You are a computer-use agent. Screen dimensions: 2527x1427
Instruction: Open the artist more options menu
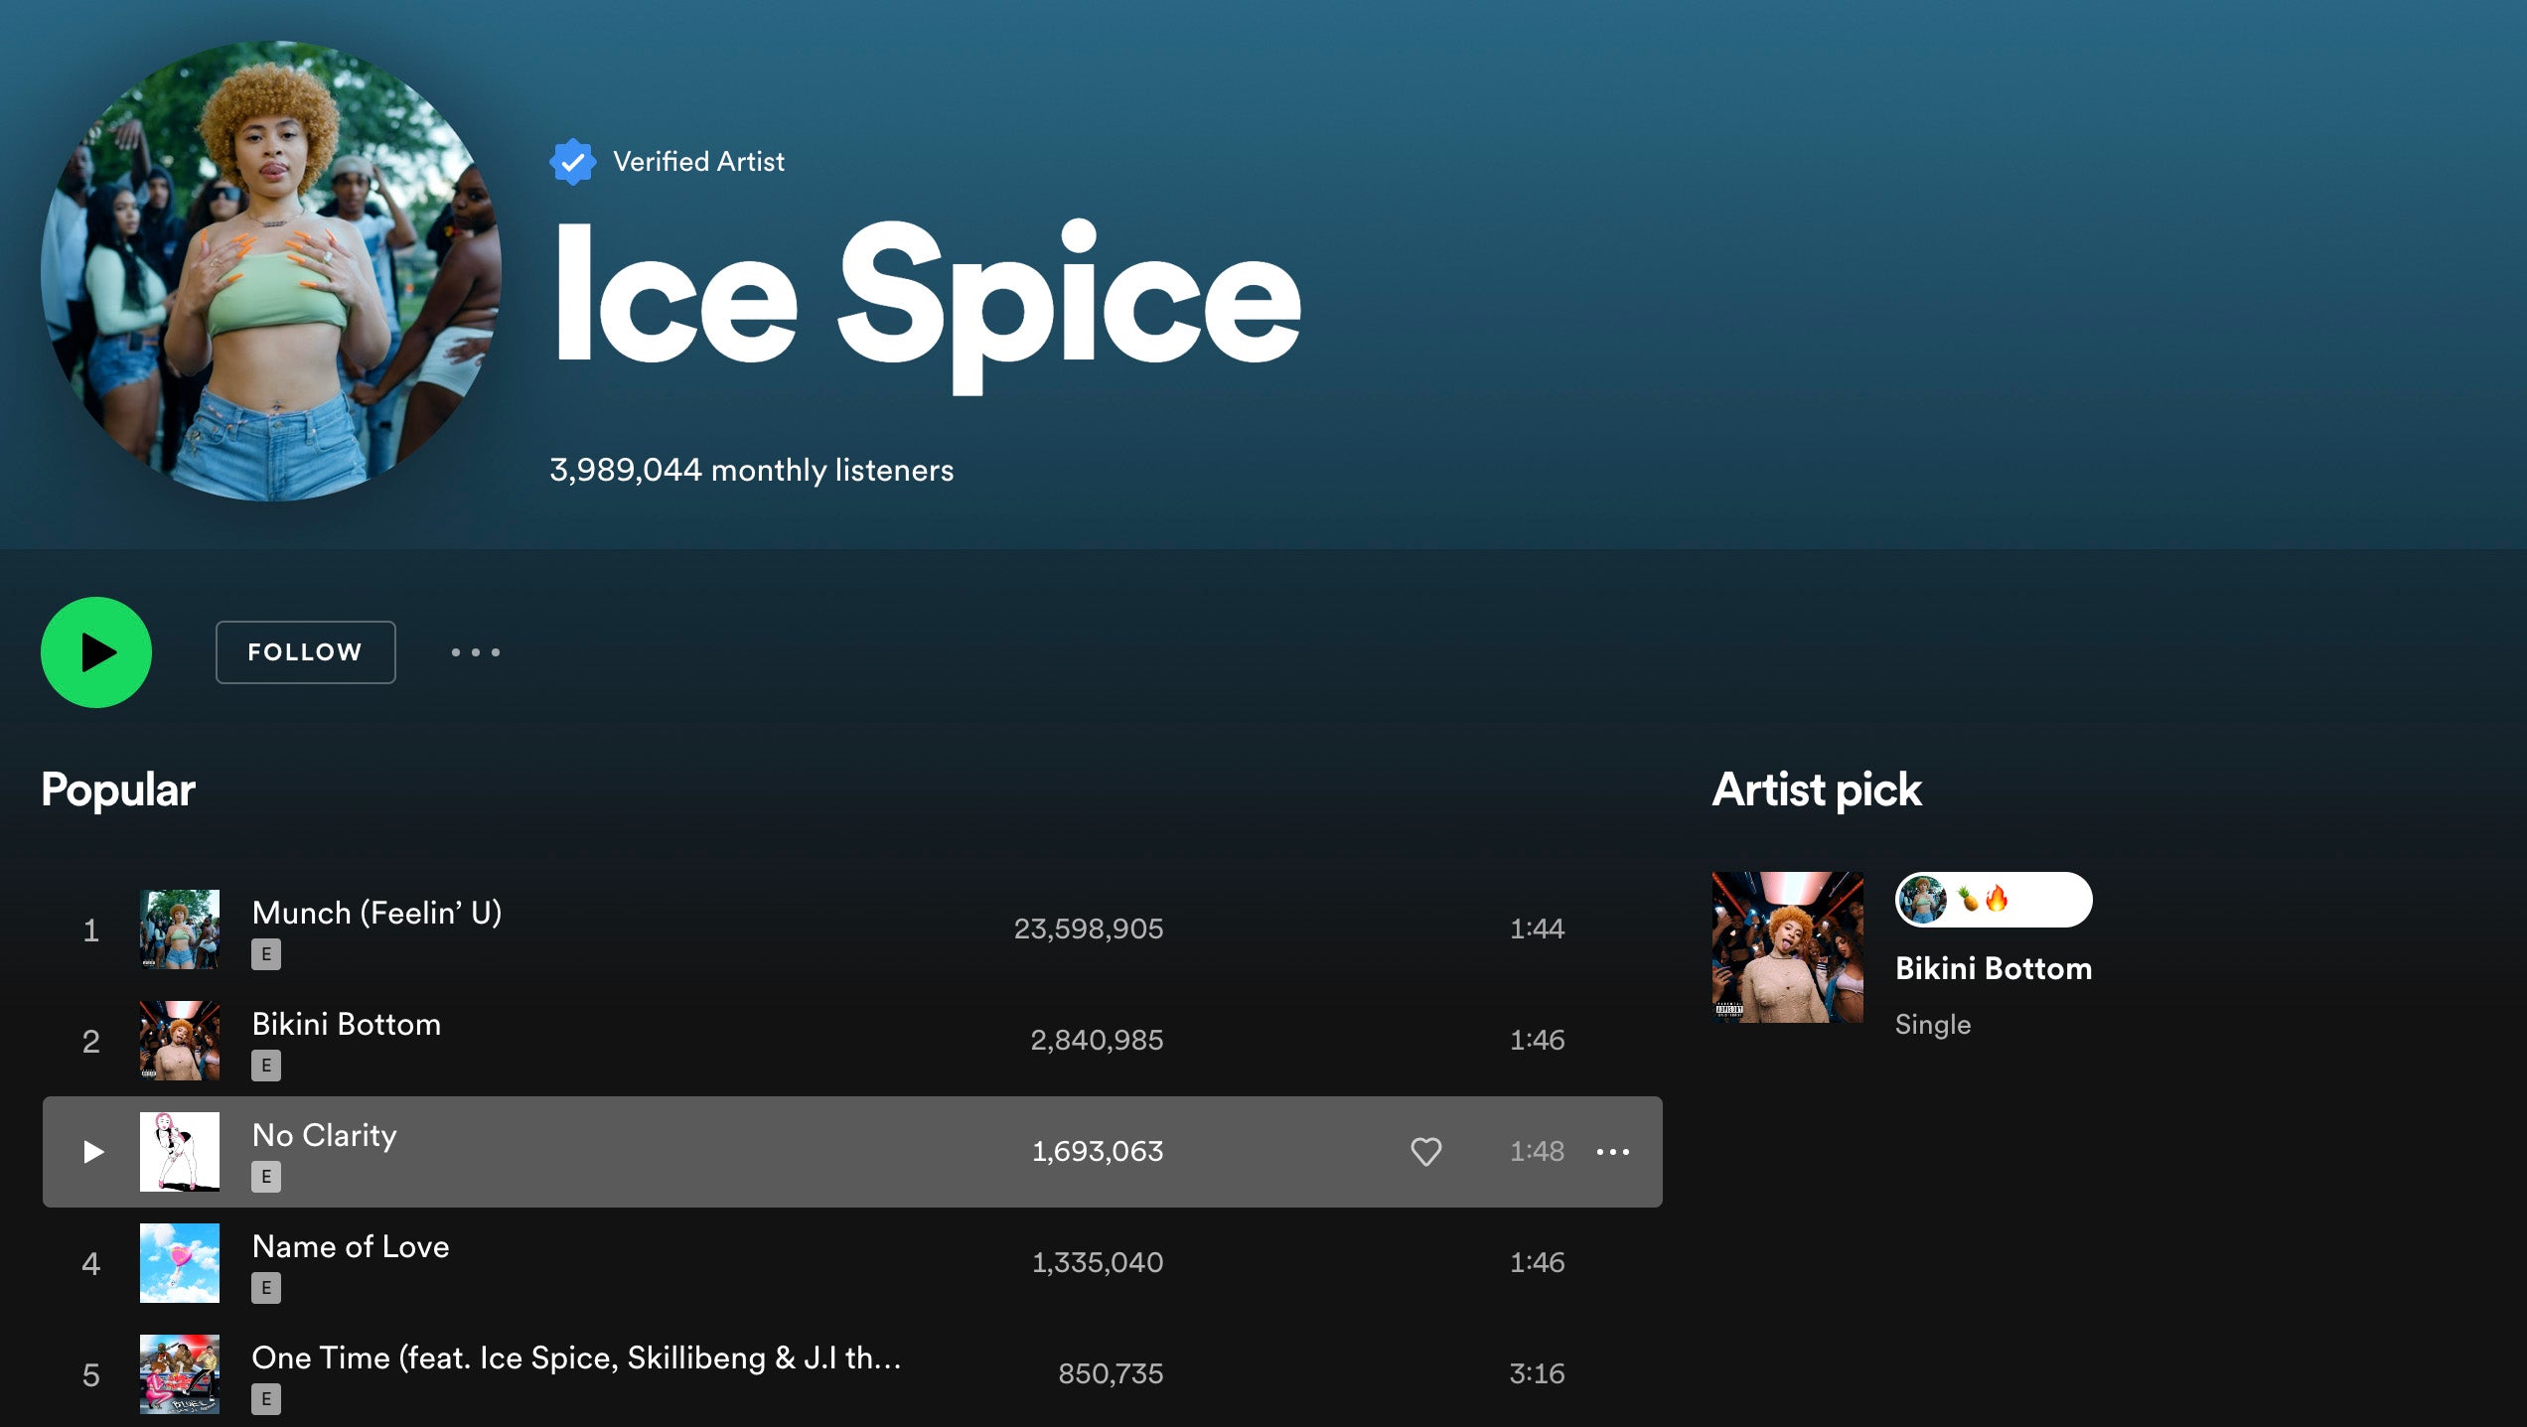(476, 652)
